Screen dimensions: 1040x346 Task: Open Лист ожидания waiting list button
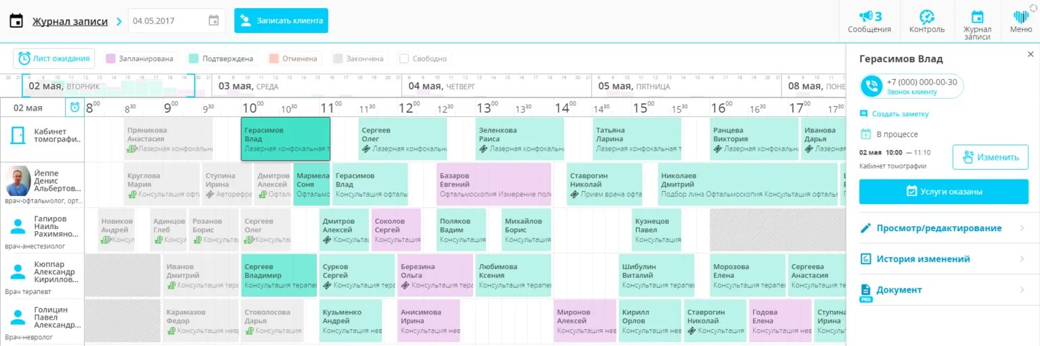54,59
